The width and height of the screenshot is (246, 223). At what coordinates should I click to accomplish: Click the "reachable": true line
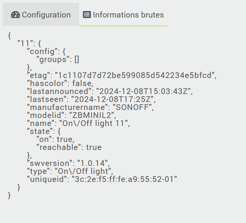(x=69, y=147)
